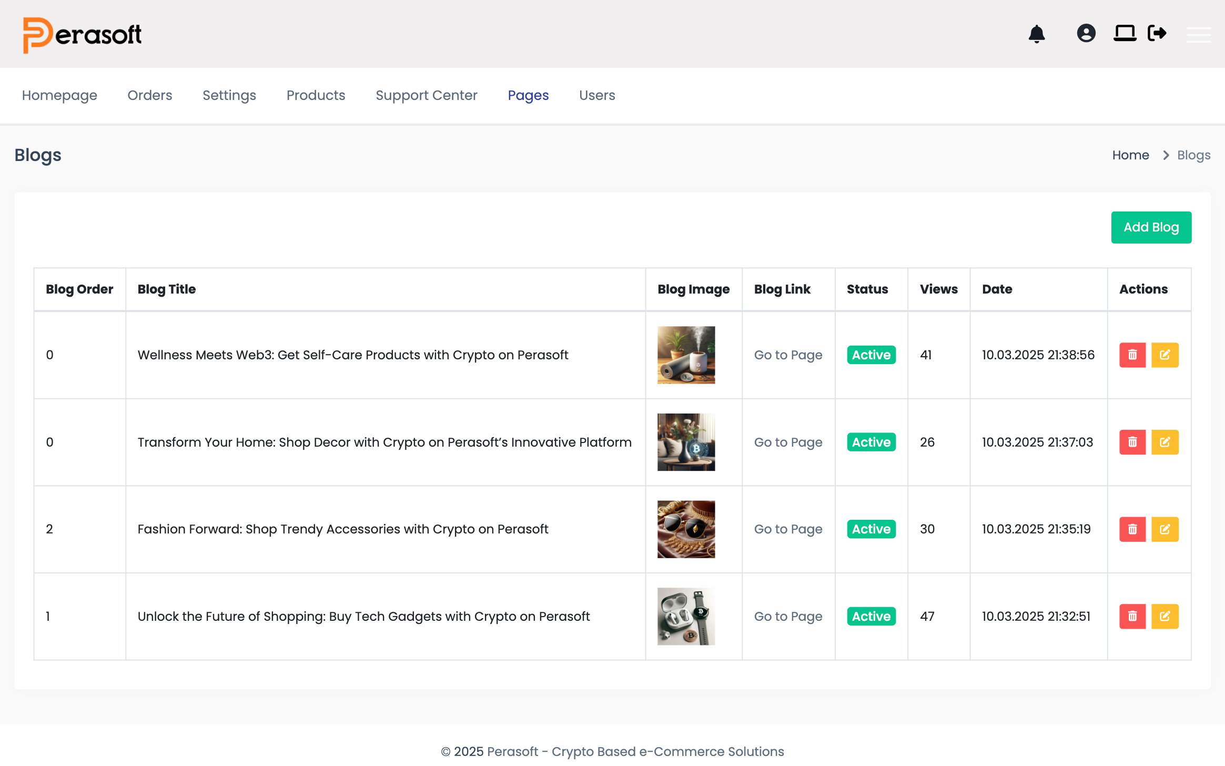Screen dimensions: 1225x766
Task: Open the Homepage menu
Action: pyautogui.click(x=59, y=95)
